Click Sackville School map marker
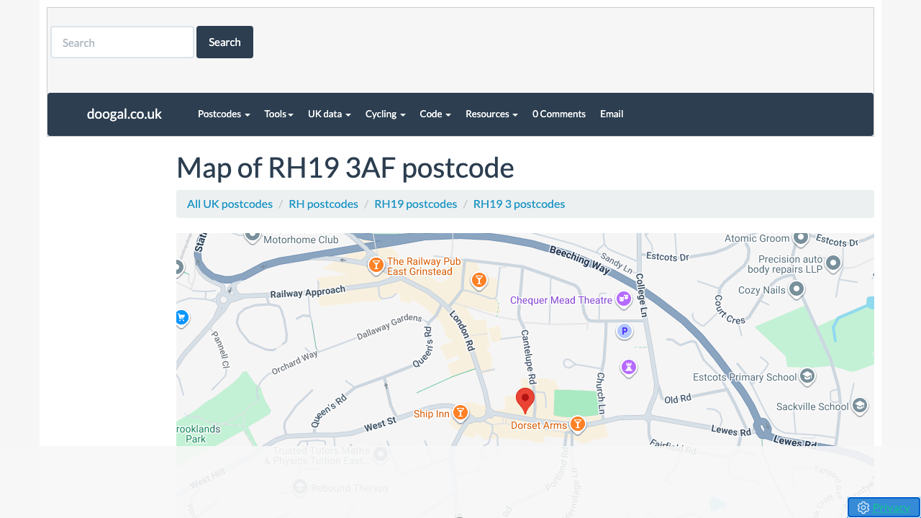The width and height of the screenshot is (921, 518). tap(858, 406)
